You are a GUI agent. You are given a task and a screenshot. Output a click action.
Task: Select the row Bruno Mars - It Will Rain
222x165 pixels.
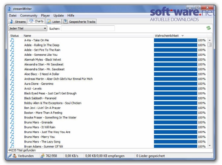pos(108,127)
